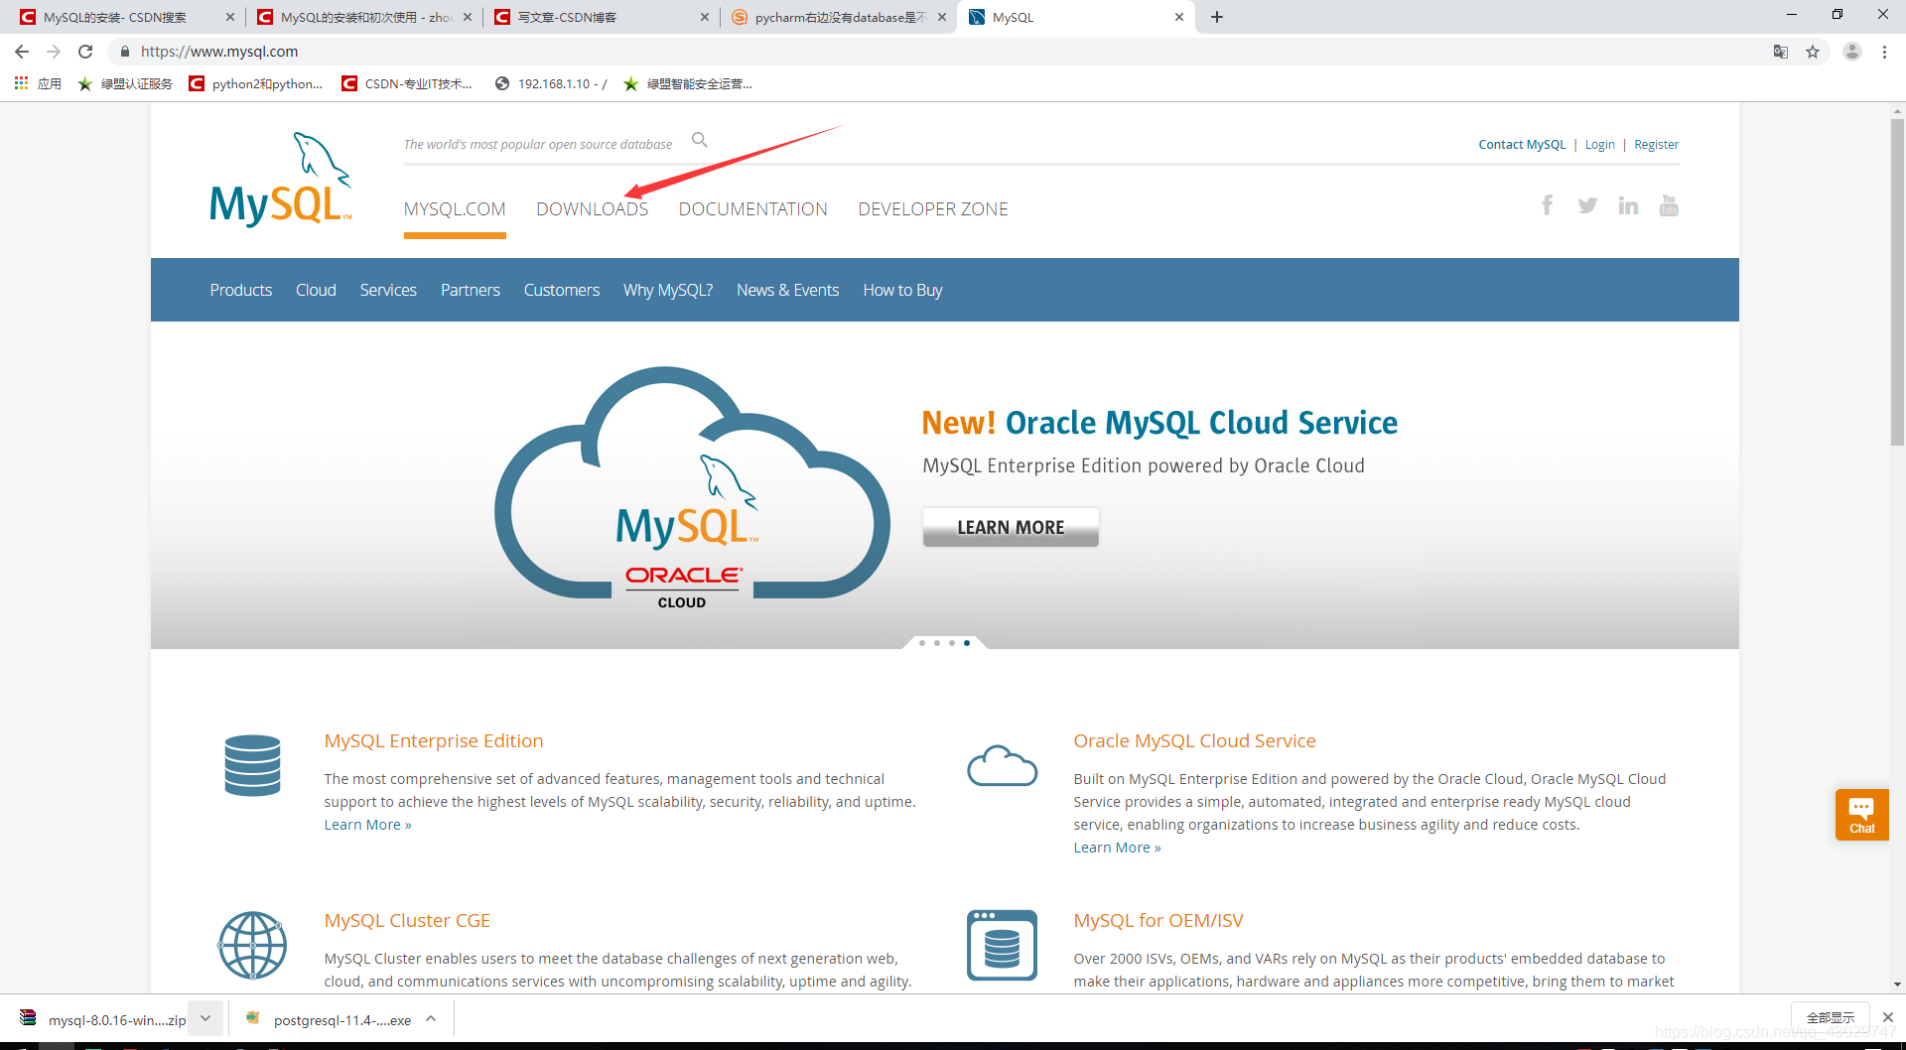The image size is (1906, 1050).
Task: Open the Services menu item
Action: 388,290
